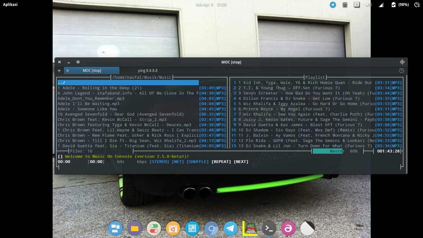The image size is (423, 238).
Task: Toggle the [NET] indicator
Action: (178, 162)
